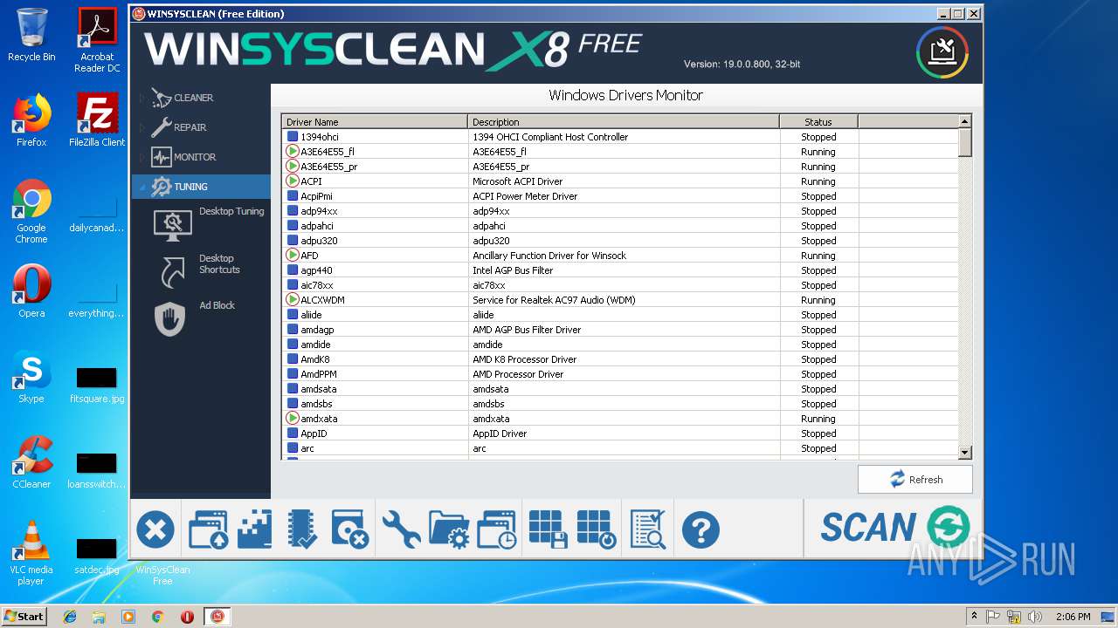Click the volume speaker tray icon
The image size is (1118, 628).
coord(1036,617)
